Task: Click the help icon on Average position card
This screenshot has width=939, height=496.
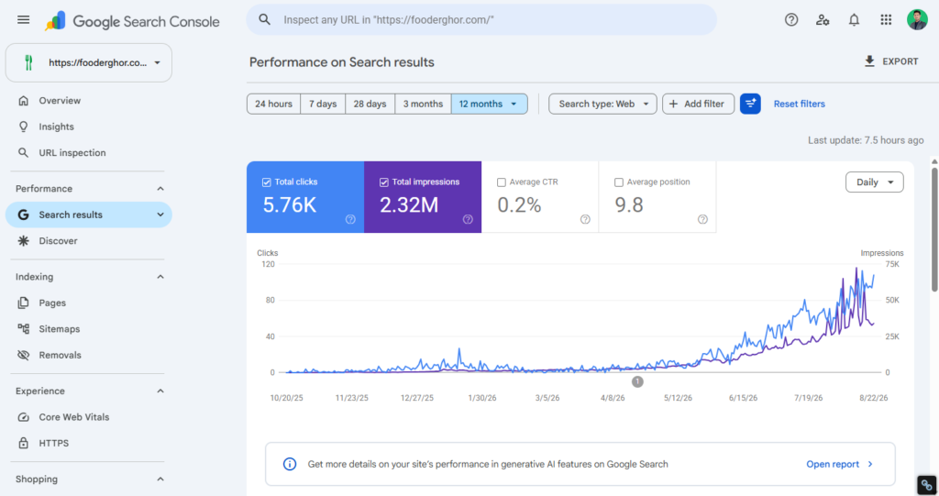Action: point(702,220)
